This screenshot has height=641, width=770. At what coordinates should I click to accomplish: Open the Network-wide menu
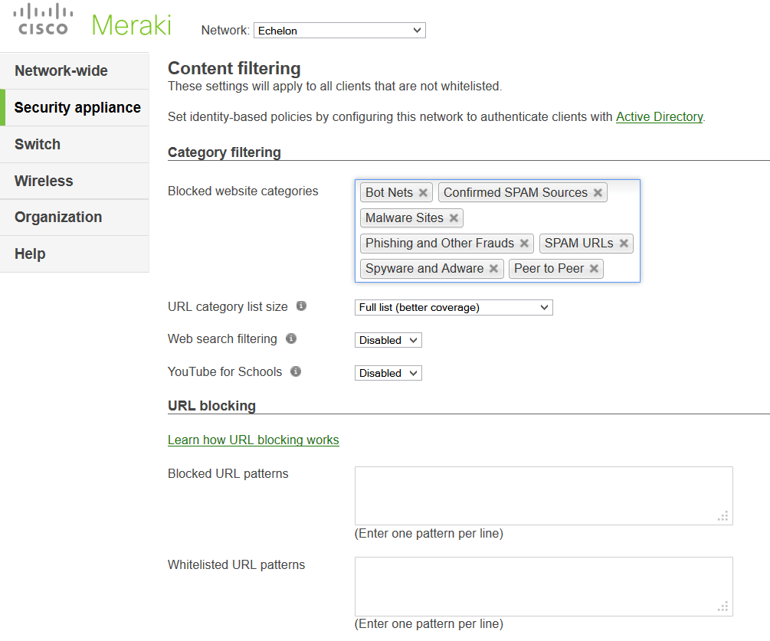pyautogui.click(x=61, y=71)
